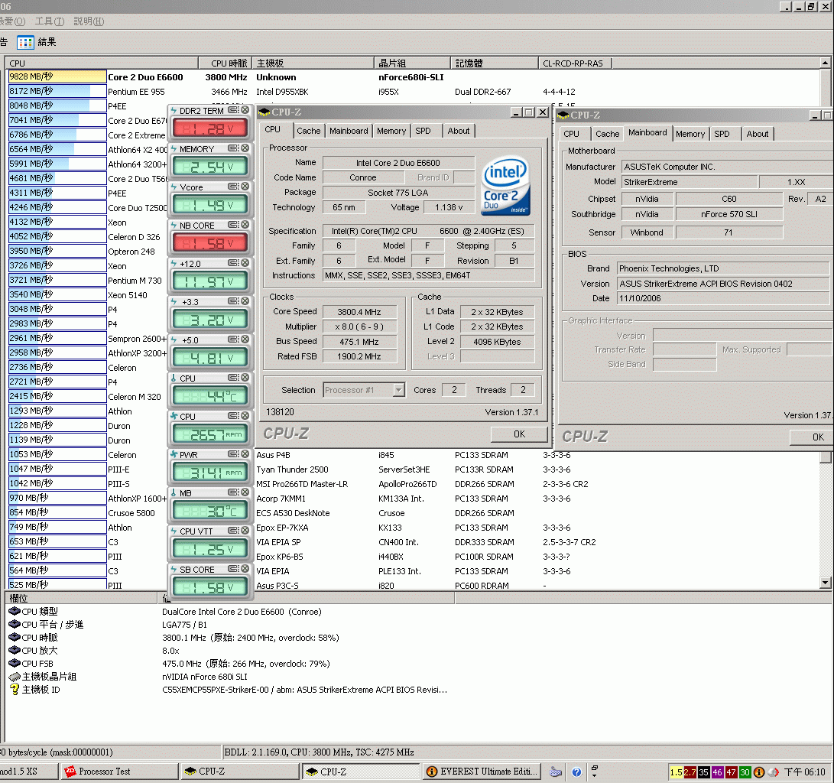Switch to Cache tab in front CPU-Z
The height and width of the screenshot is (783, 834).
309,131
